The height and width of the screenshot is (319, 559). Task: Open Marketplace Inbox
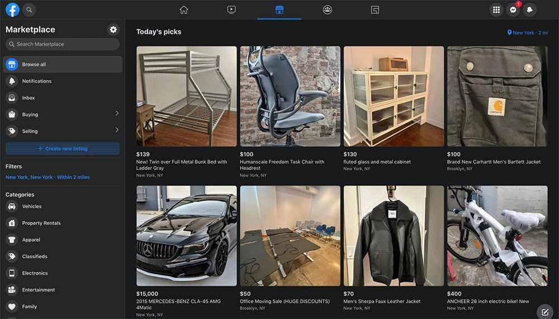coord(29,98)
